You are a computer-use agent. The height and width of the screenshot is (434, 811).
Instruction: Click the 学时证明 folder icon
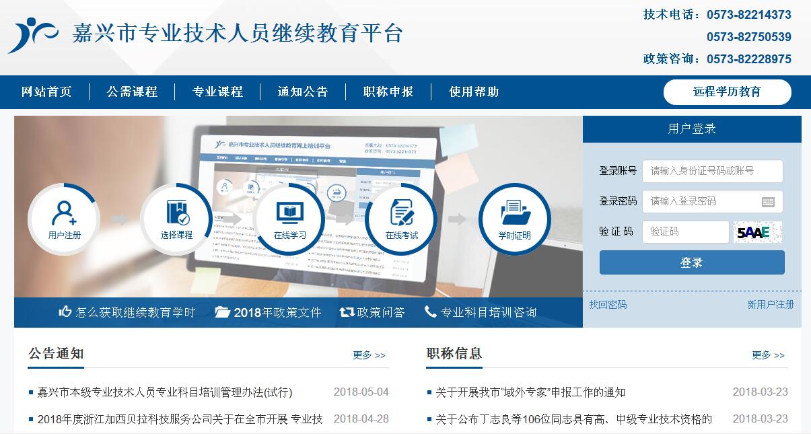pos(515,219)
